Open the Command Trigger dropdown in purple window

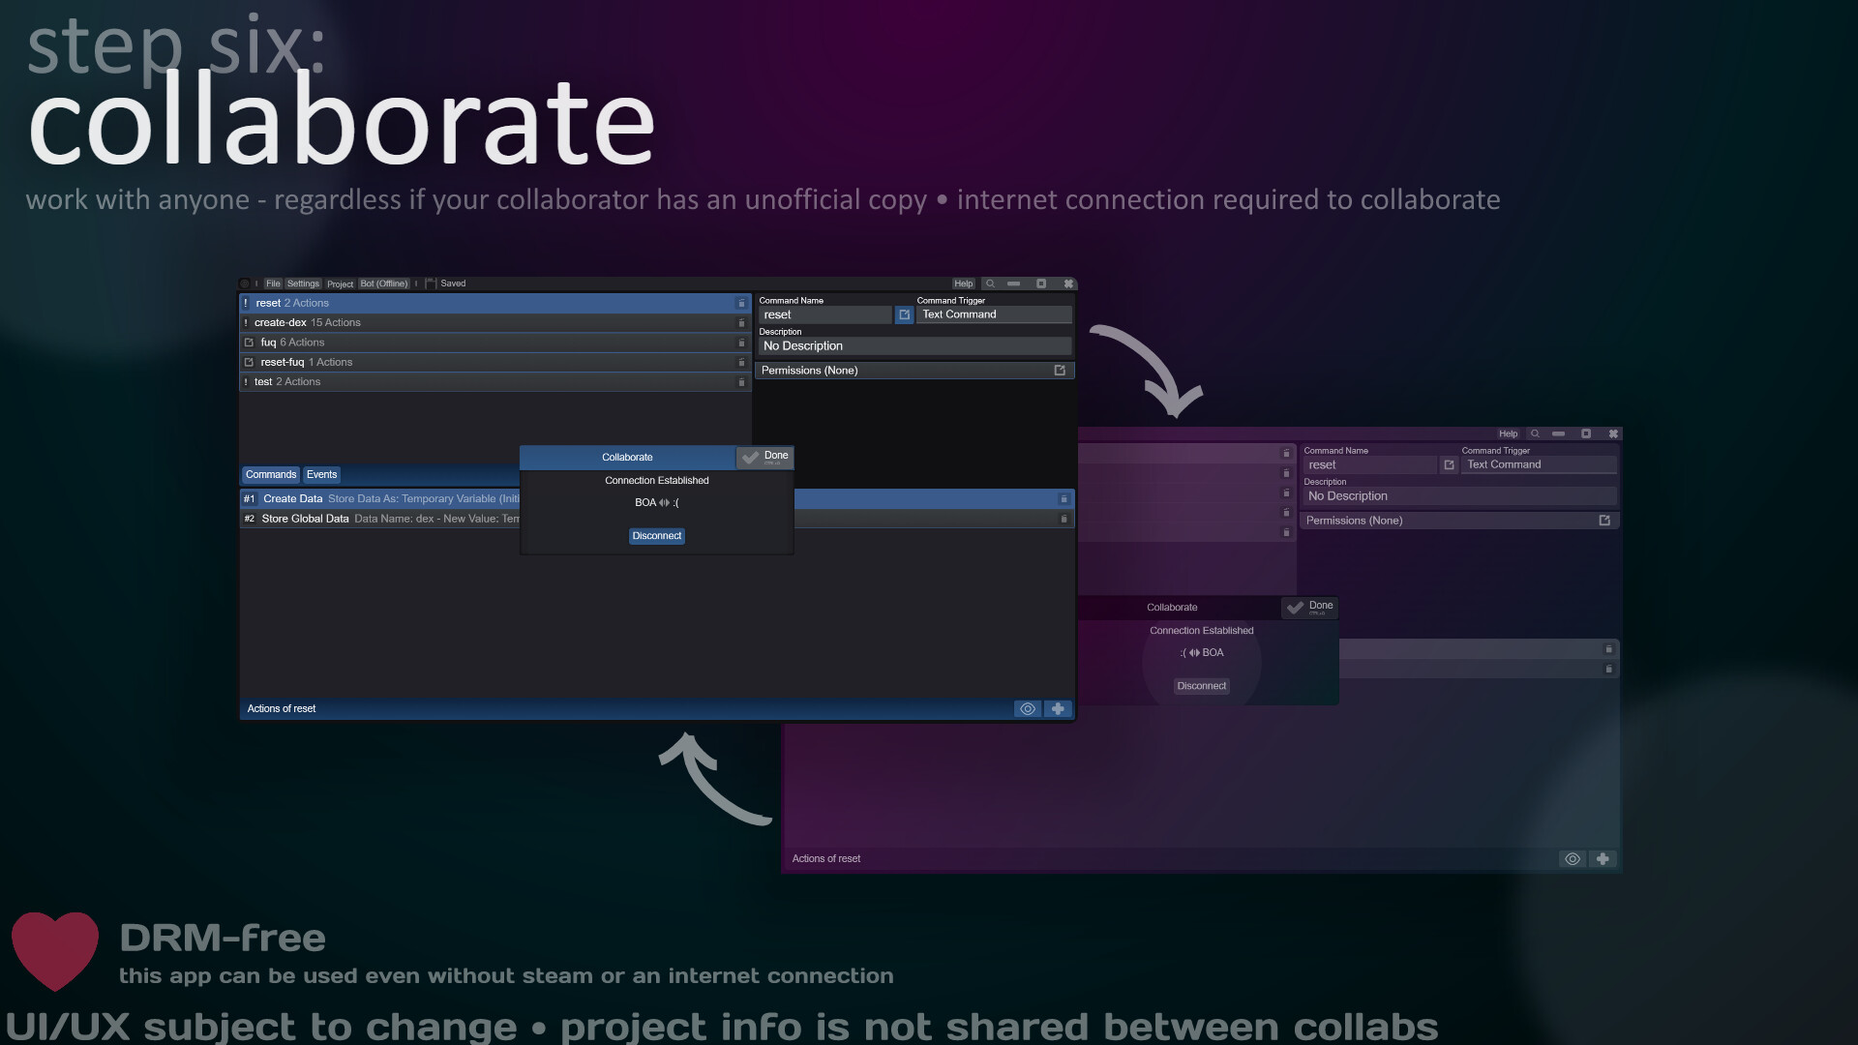coord(1539,464)
